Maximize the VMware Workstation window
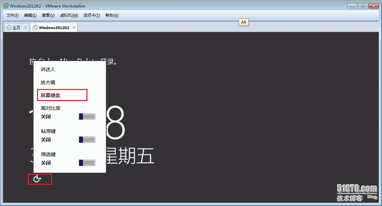The image size is (382, 206). tap(363, 6)
